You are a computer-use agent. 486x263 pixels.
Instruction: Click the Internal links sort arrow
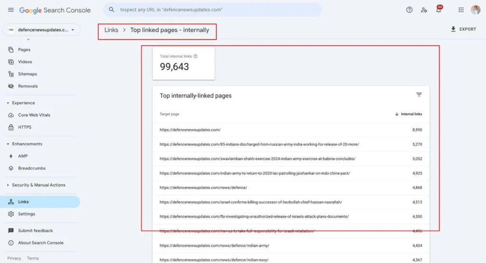397,114
